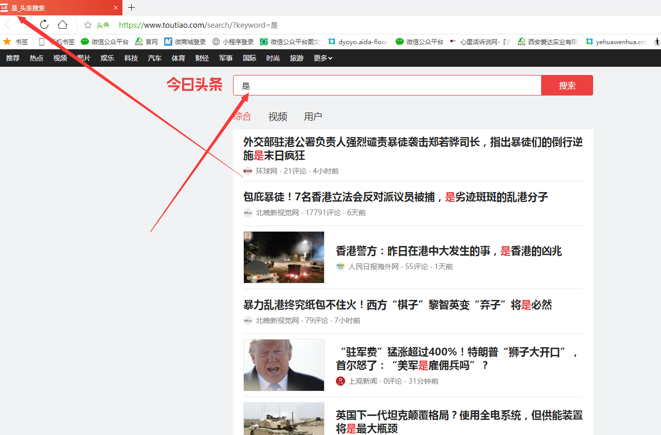661x435 pixels.
Task: Open the 官网 bookmark
Action: point(147,42)
